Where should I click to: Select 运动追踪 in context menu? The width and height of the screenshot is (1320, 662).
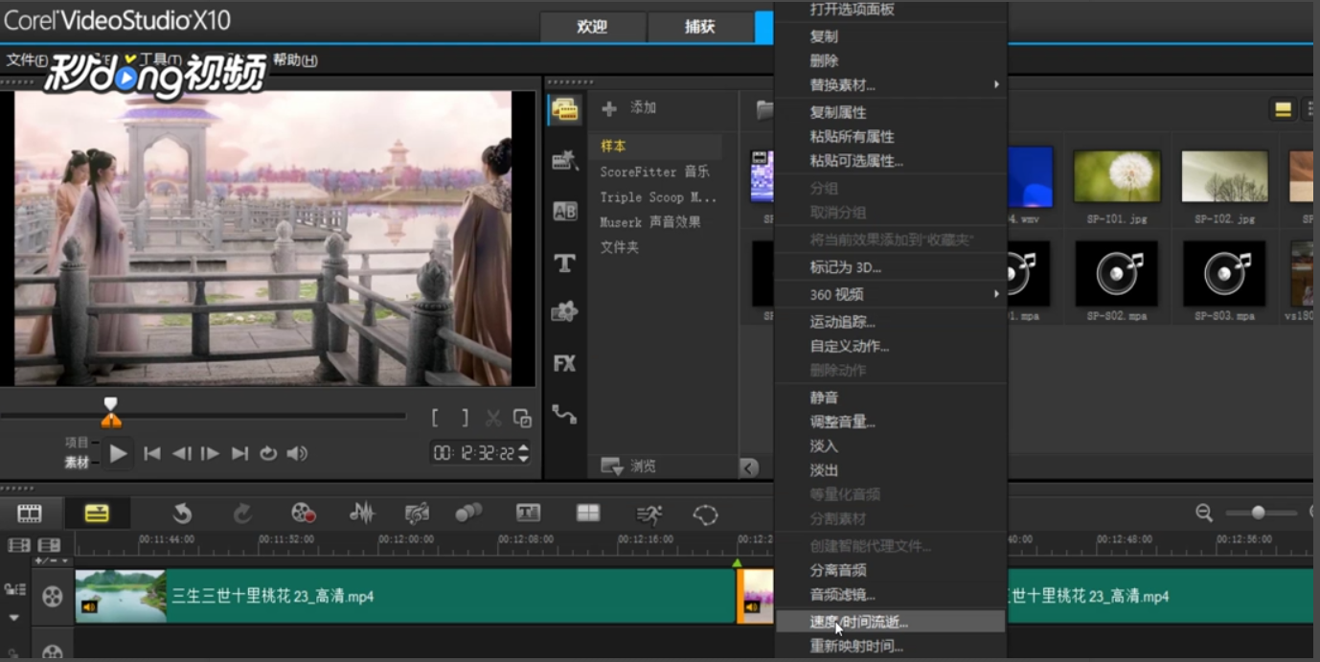pos(891,322)
